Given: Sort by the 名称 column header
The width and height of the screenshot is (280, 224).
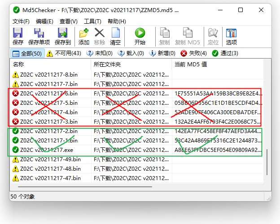Looking at the screenshot, I should coord(49,65).
